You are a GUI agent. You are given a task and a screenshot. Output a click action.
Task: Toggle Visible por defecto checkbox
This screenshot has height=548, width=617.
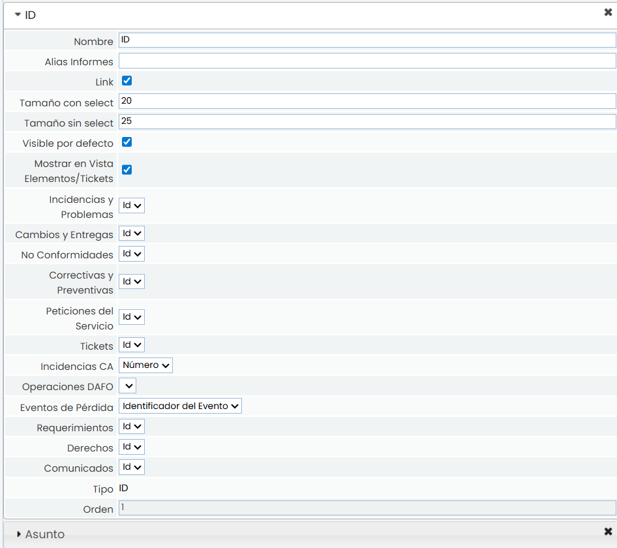[x=127, y=142]
